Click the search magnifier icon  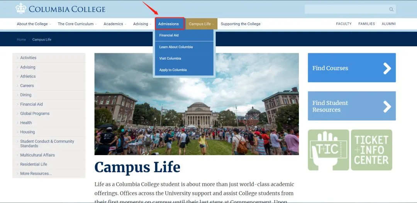[x=391, y=9]
